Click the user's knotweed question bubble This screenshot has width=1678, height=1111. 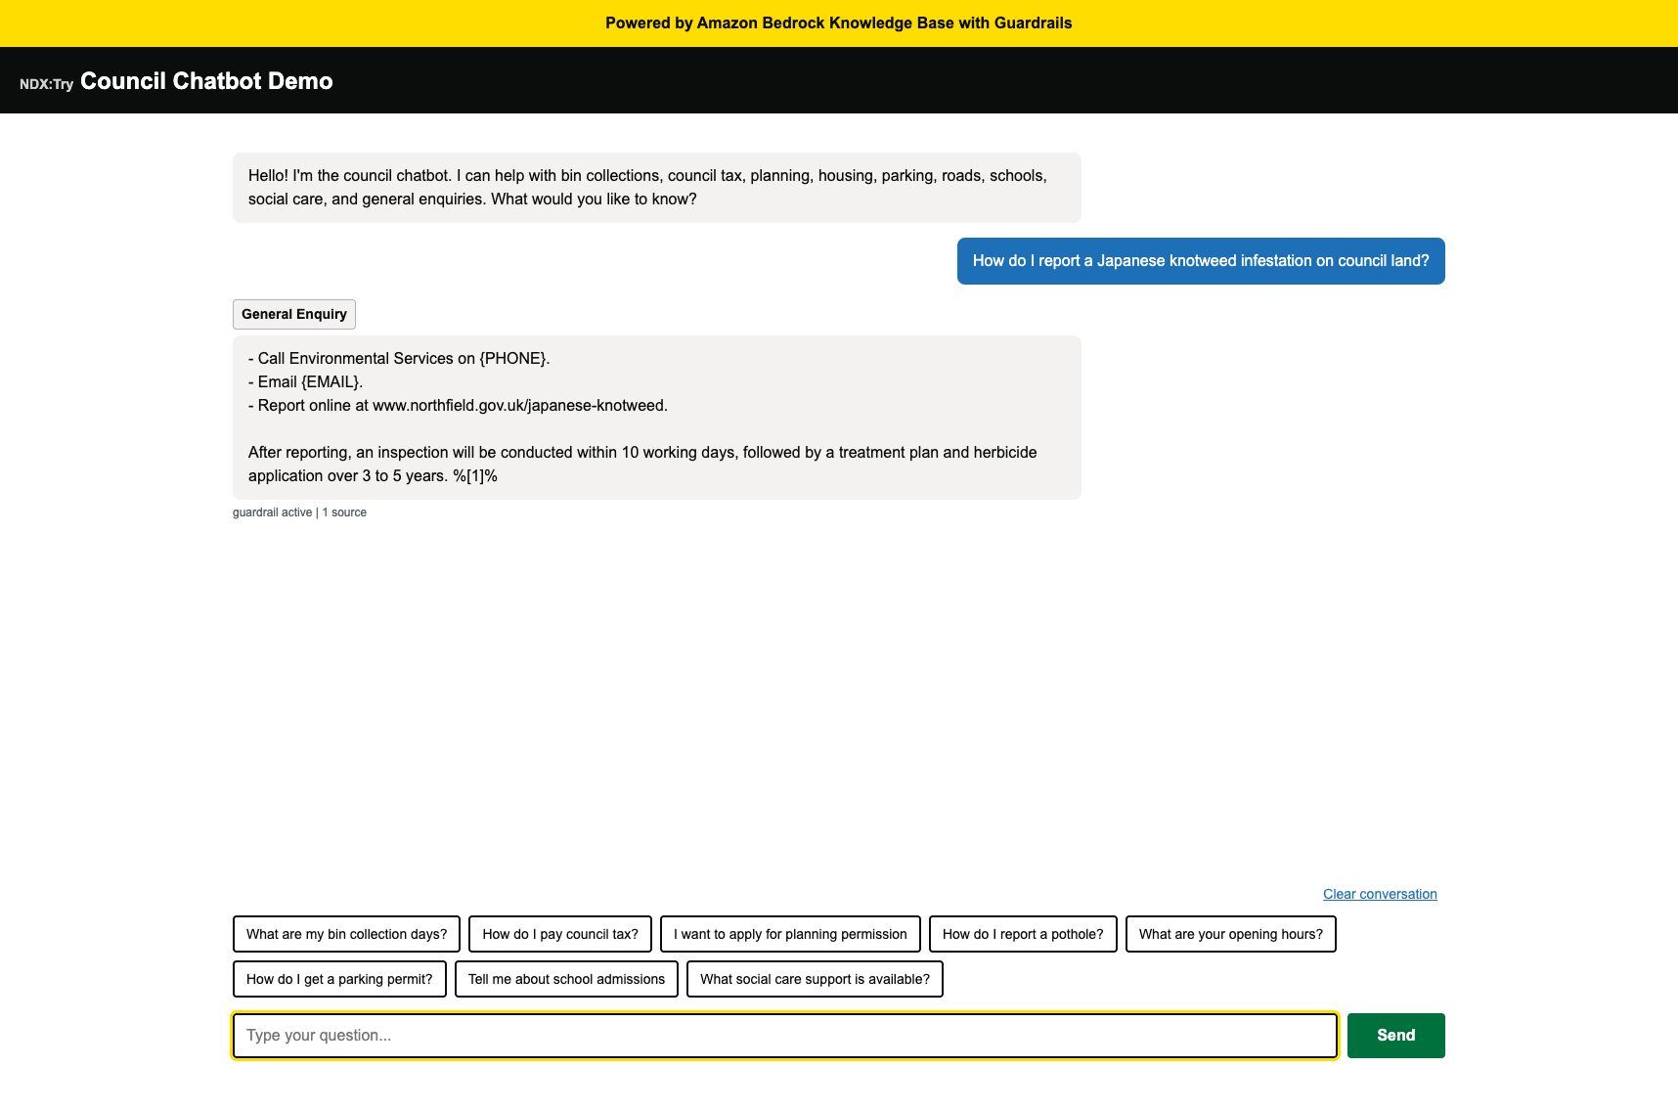[x=1200, y=261]
